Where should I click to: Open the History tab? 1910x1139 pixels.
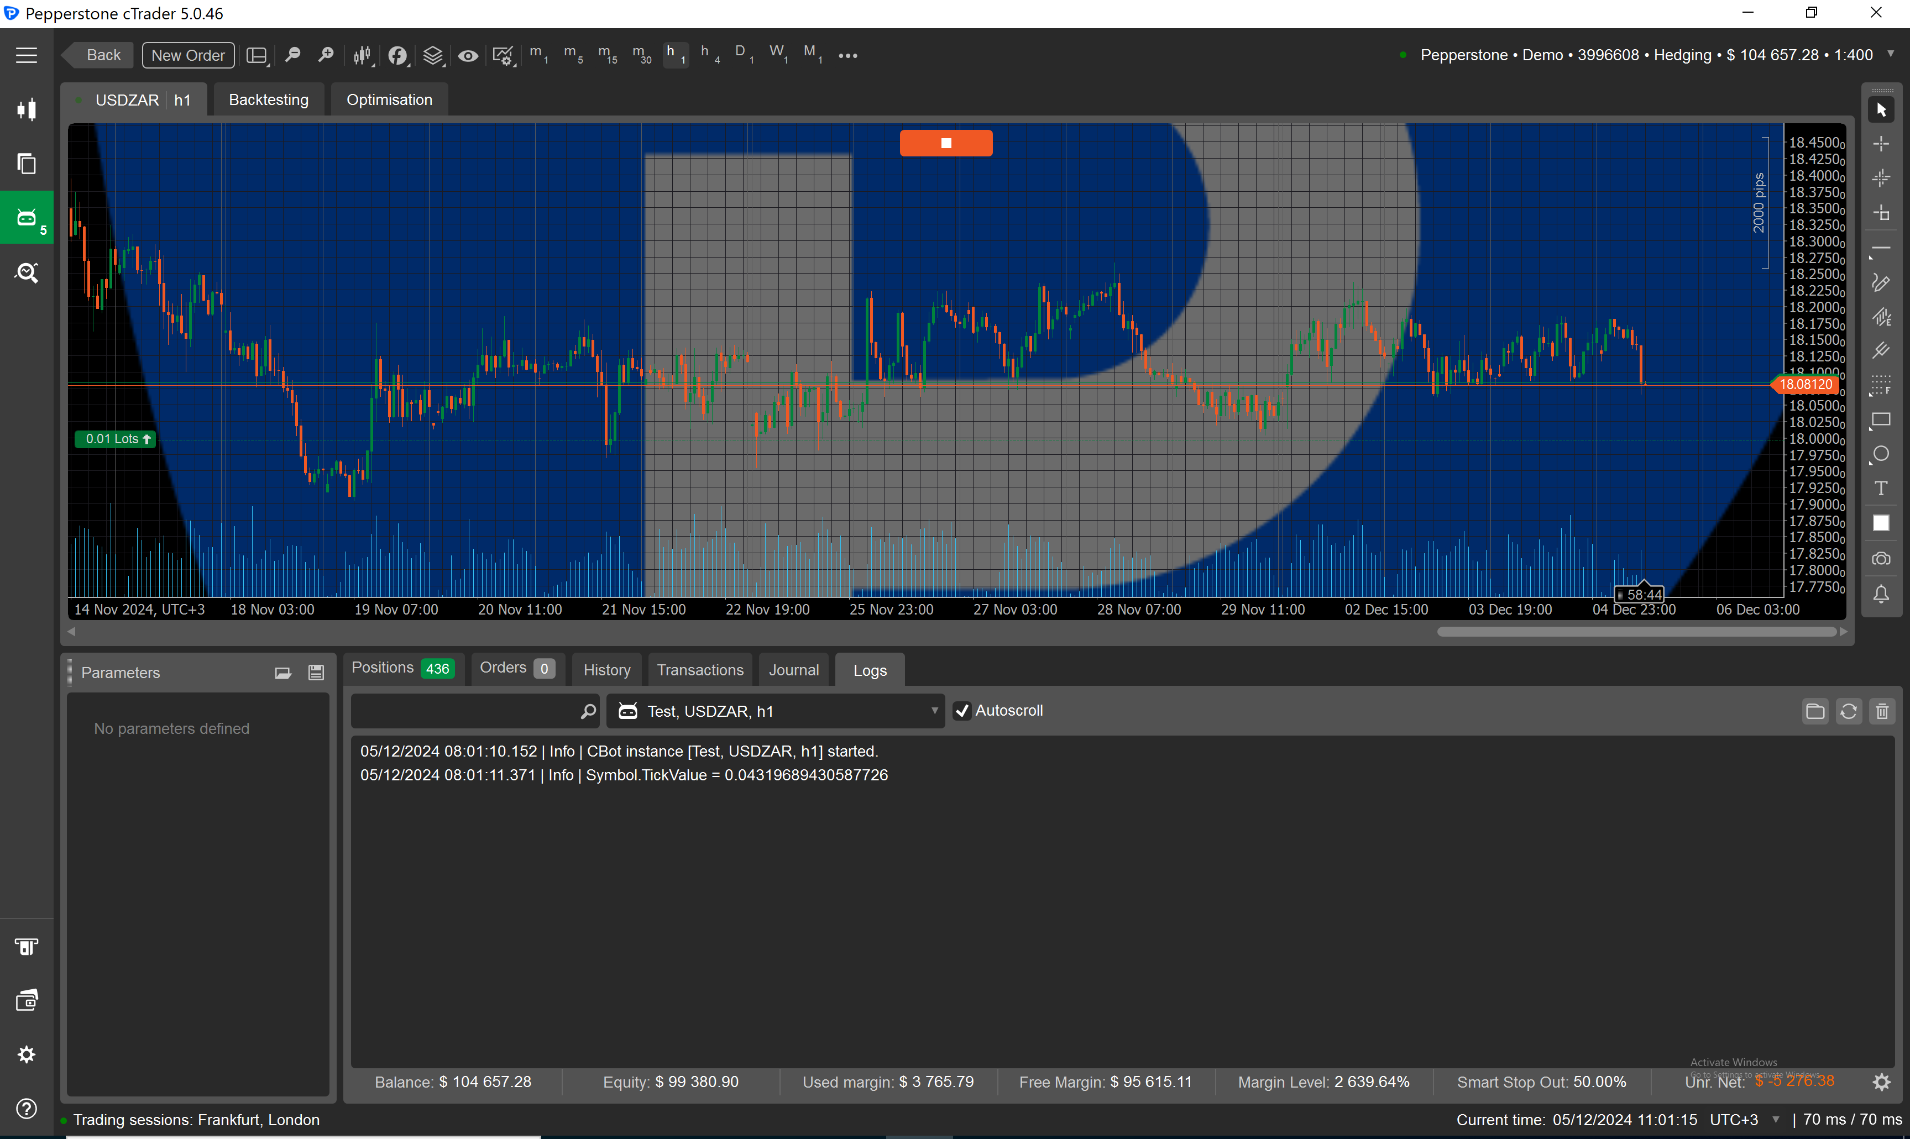pyautogui.click(x=606, y=670)
